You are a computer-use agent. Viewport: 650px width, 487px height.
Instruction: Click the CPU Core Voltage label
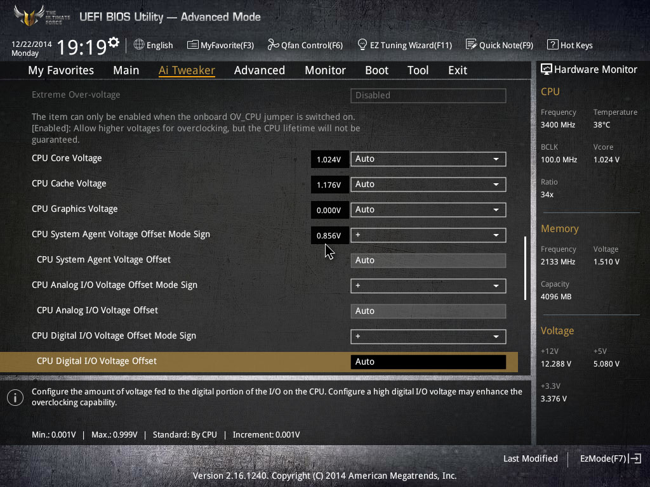point(67,158)
